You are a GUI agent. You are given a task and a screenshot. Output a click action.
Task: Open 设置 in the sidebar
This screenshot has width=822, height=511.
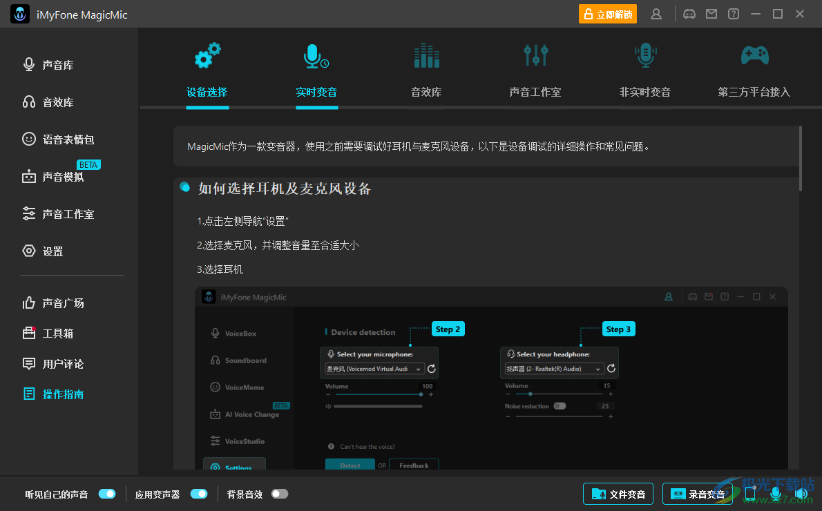[43, 251]
